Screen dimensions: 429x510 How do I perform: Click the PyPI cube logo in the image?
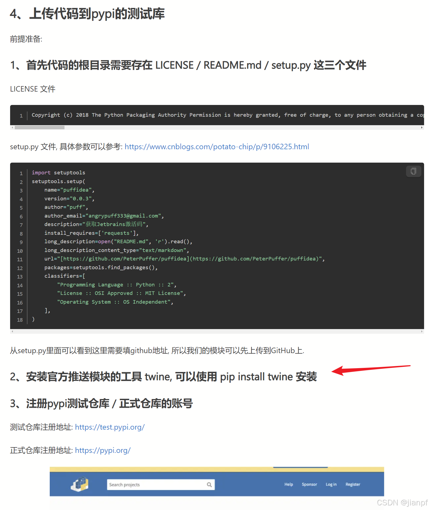pyautogui.click(x=80, y=484)
